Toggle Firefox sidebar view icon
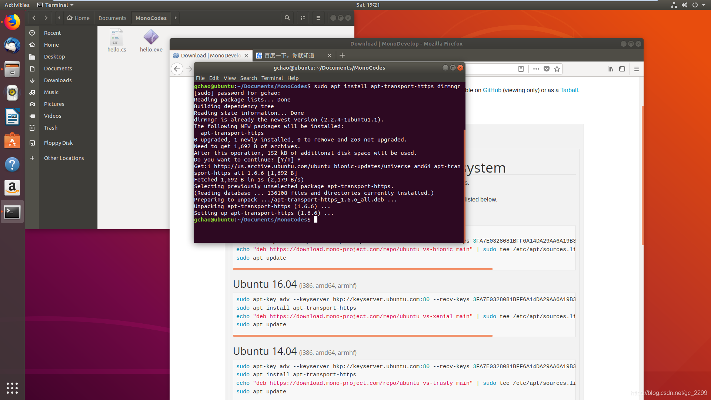 pyautogui.click(x=622, y=69)
